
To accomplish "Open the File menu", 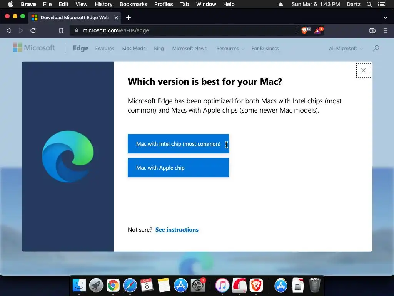I will 47,4.
